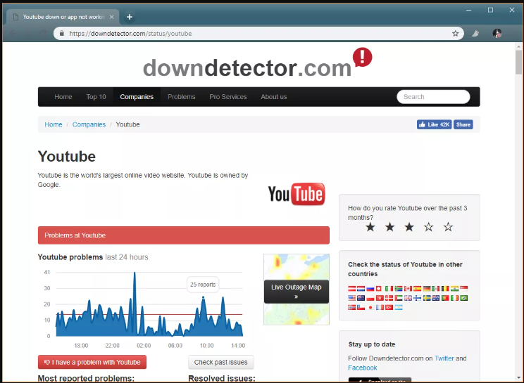The width and height of the screenshot is (524, 383).
Task: Select the Japan flag
Action: point(370,307)
